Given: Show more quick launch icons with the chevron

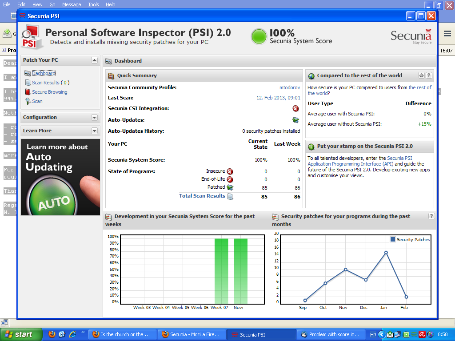Looking at the screenshot, I should point(83,332).
